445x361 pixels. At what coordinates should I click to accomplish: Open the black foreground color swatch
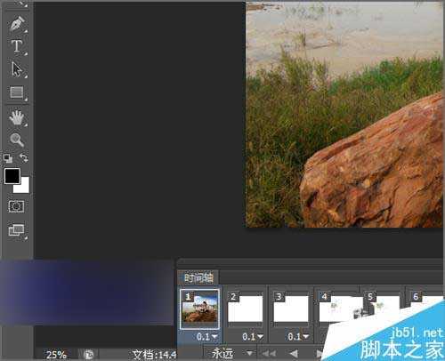tap(12, 176)
